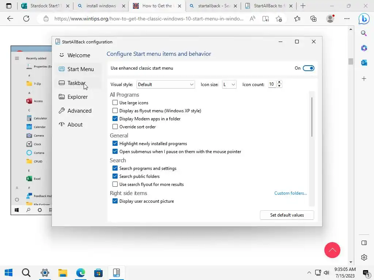Viewport: 374px width, 280px height.
Task: Open the Icon size dropdown
Action: pos(229,85)
